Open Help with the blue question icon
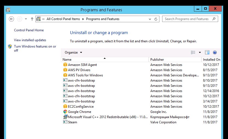This screenshot has height=139, width=228. coord(215,52)
